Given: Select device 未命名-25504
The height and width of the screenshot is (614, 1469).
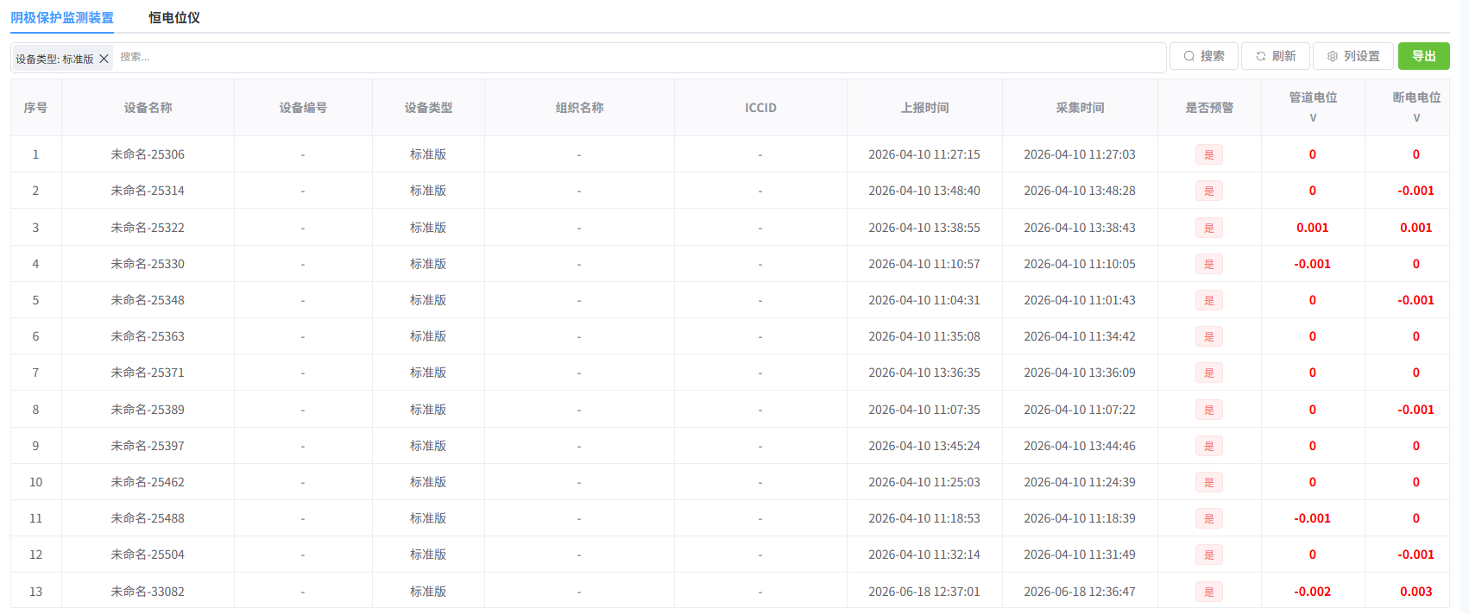Looking at the screenshot, I should click(148, 554).
